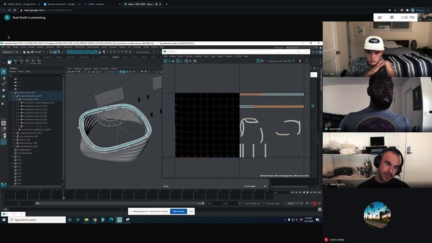Toggle the highlighted image display icon in UV Editor
432x243 pixels.
point(258,61)
